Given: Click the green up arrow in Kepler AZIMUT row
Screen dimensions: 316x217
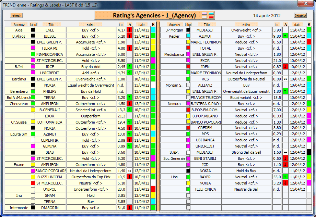Looking at the screenshot, I should pos(285,36).
